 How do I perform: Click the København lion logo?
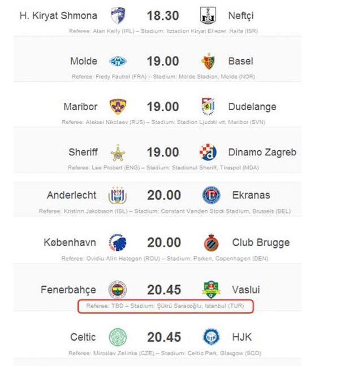(x=118, y=242)
